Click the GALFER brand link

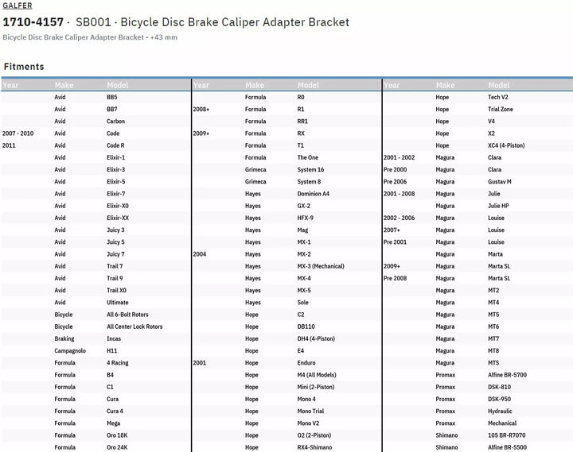(x=18, y=6)
